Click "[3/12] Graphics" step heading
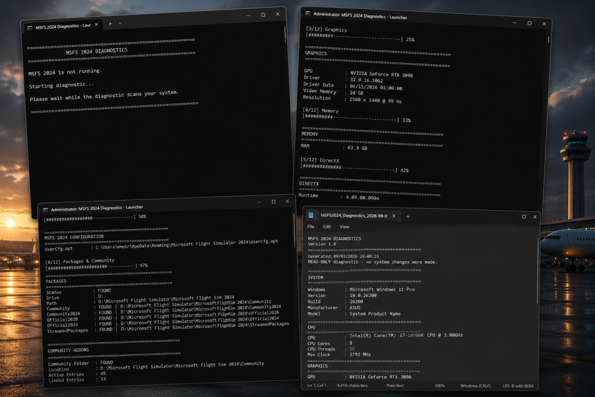This screenshot has width=595, height=397. [326, 29]
